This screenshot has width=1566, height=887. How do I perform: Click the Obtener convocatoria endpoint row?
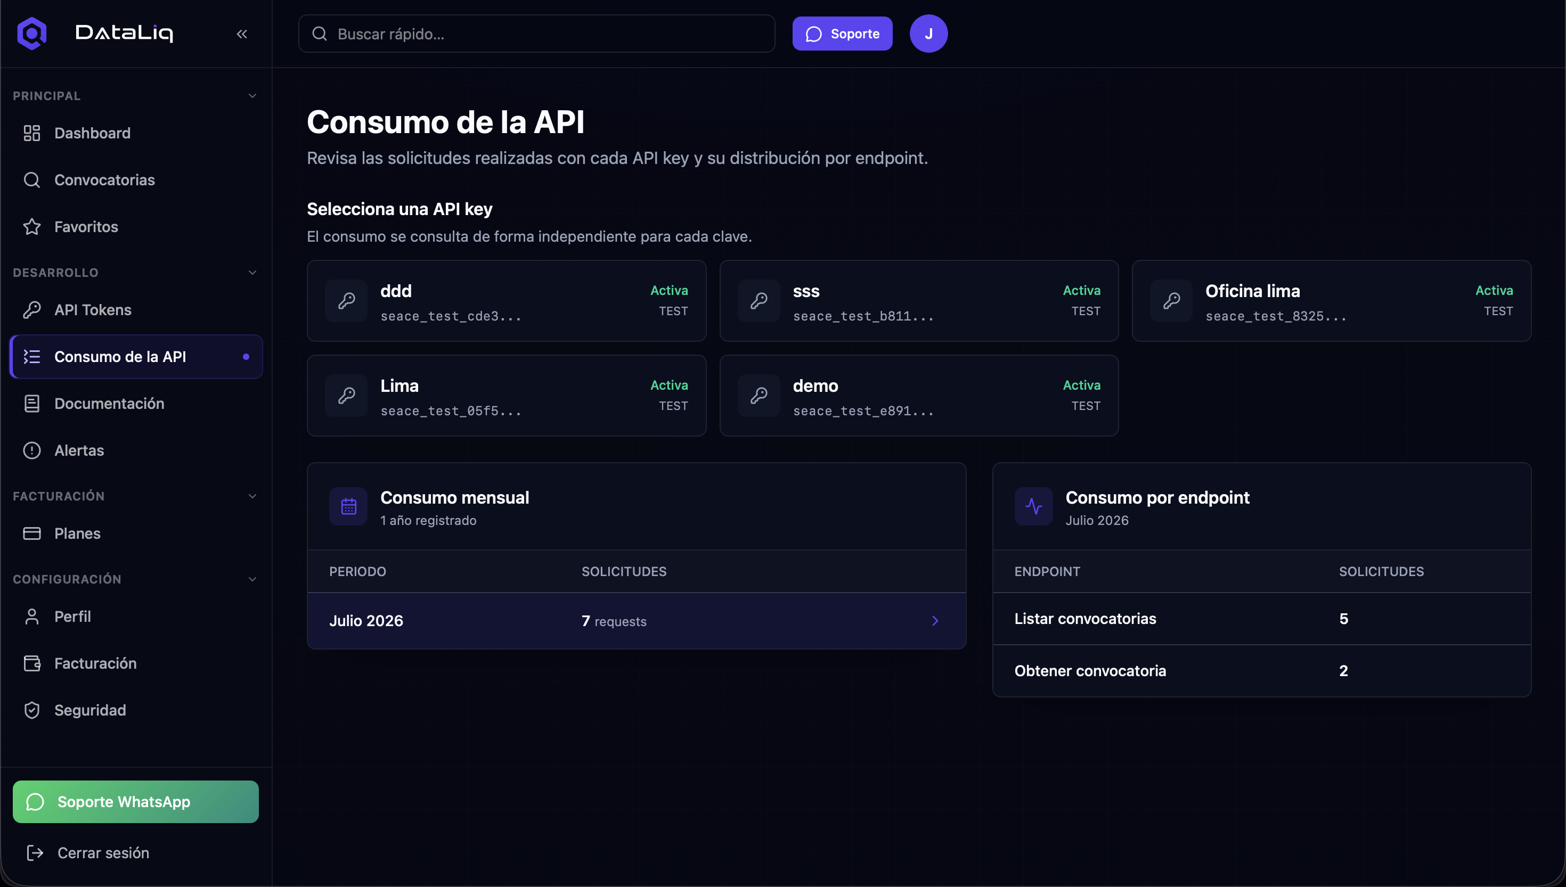click(1261, 671)
